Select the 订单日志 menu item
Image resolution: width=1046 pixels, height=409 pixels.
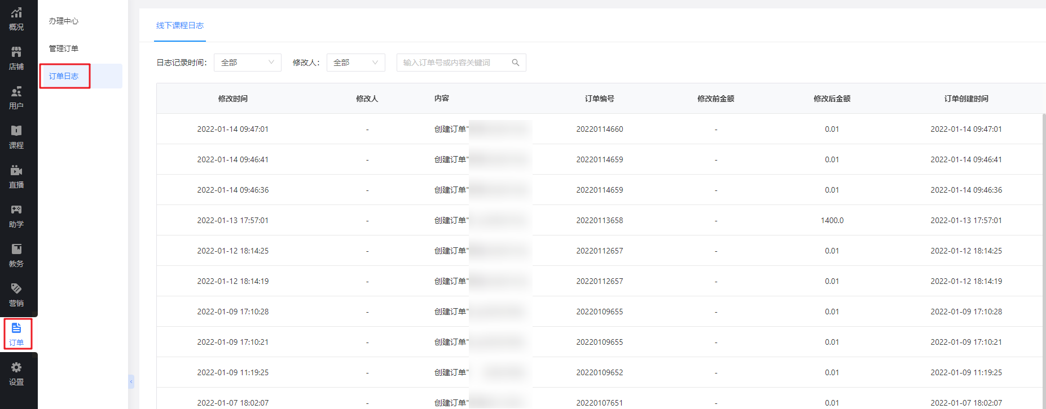[x=64, y=76]
